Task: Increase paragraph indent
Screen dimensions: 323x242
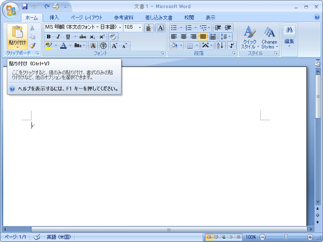Action: 228,27
